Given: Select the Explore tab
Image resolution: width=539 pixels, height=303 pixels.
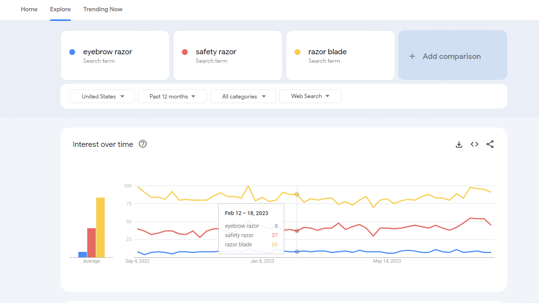Looking at the screenshot, I should (60, 9).
